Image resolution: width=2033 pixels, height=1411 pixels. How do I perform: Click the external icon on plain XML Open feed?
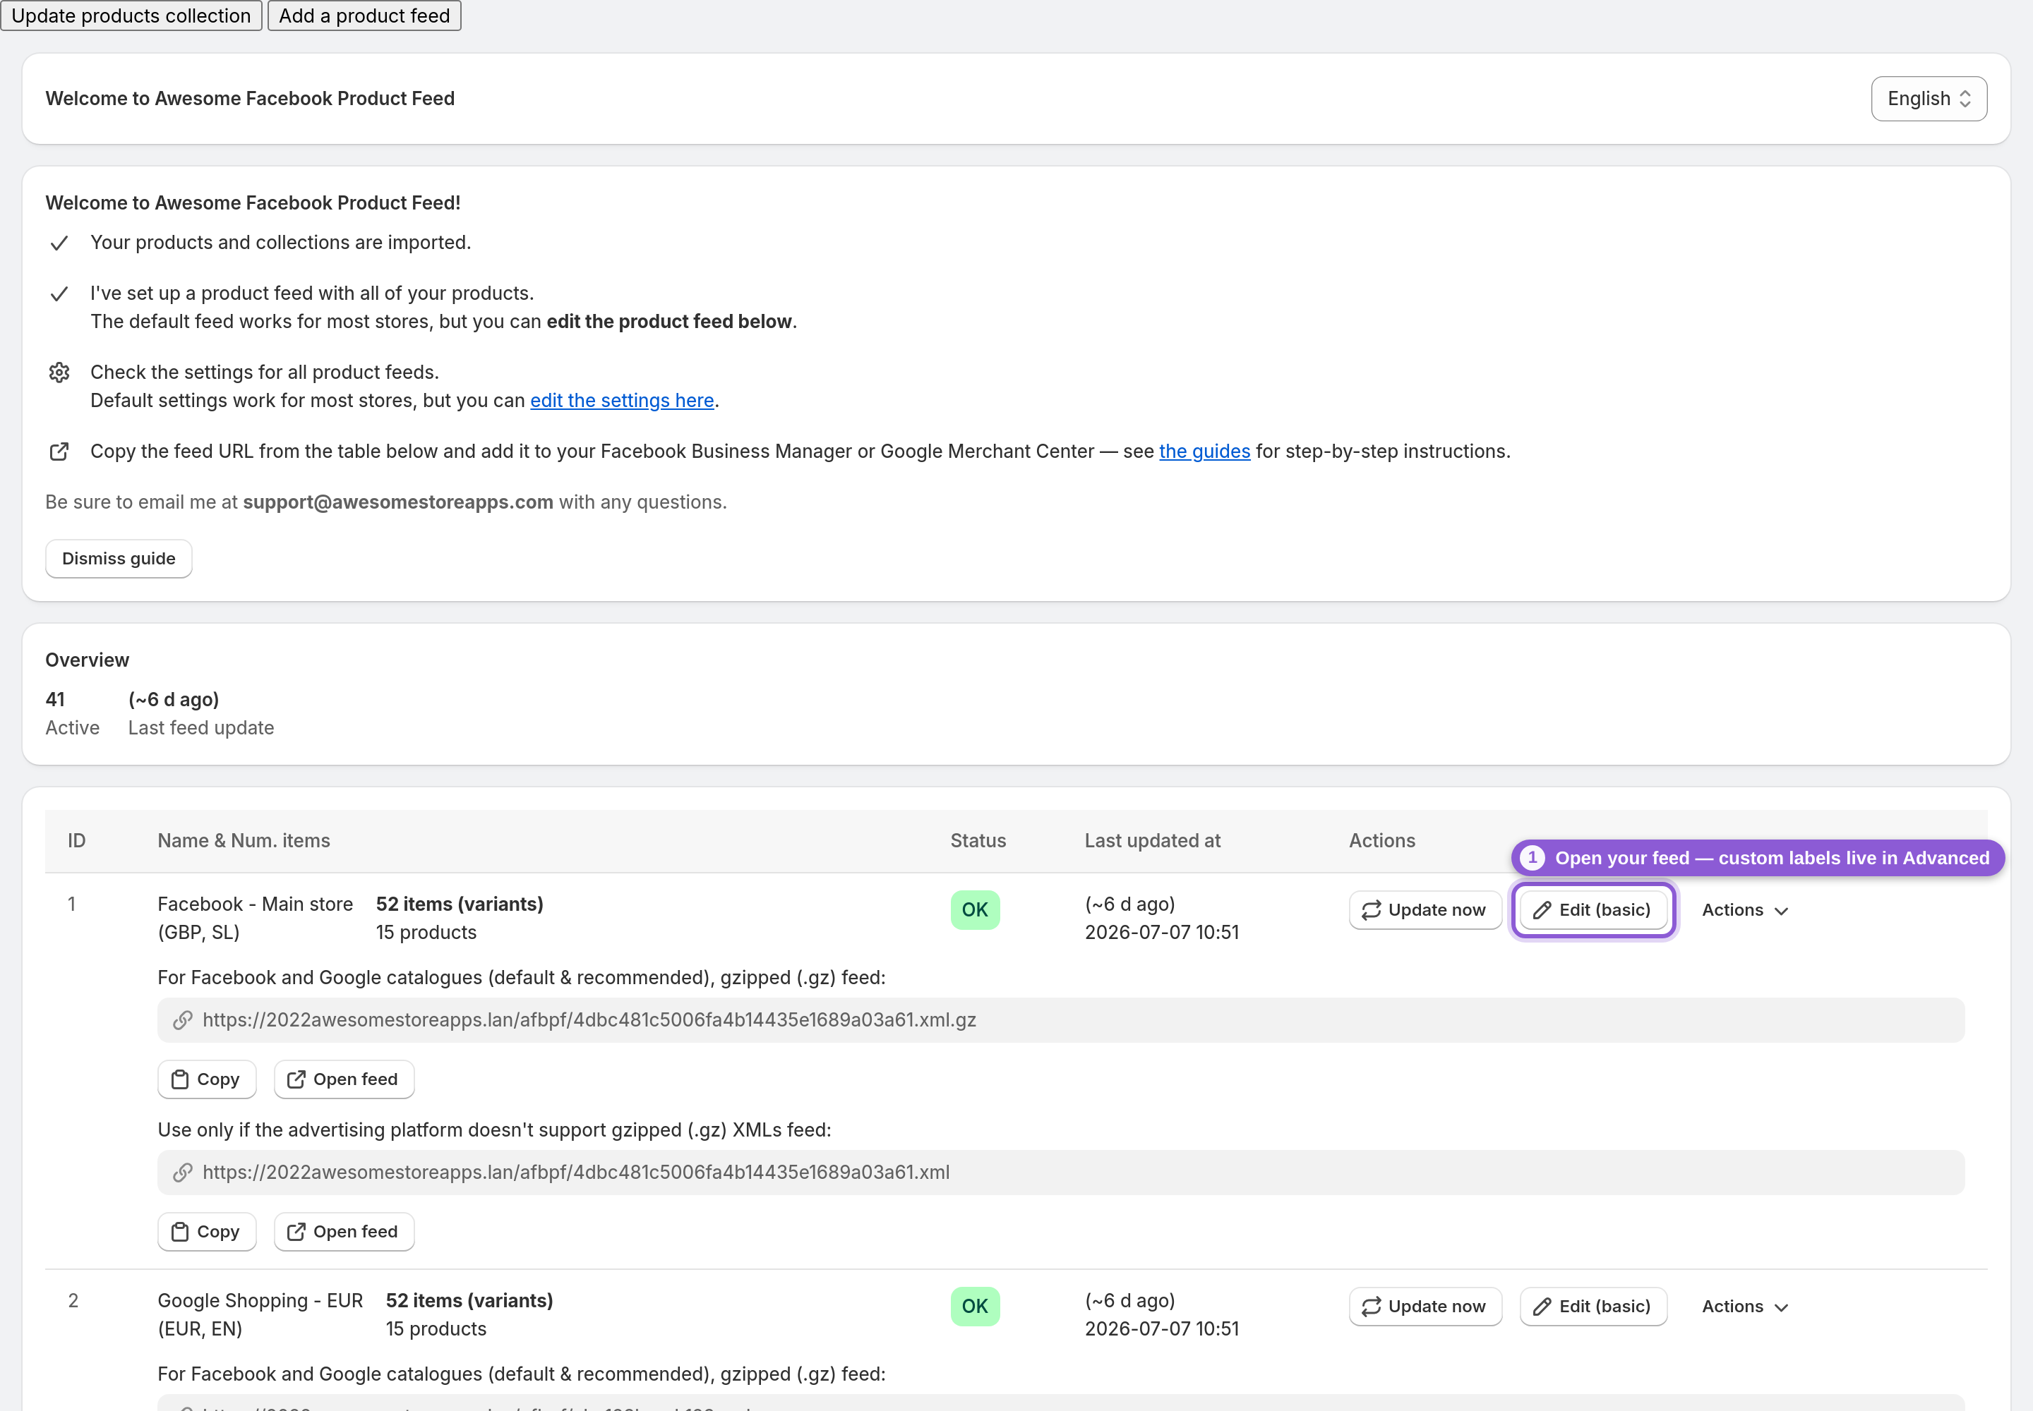pos(296,1232)
